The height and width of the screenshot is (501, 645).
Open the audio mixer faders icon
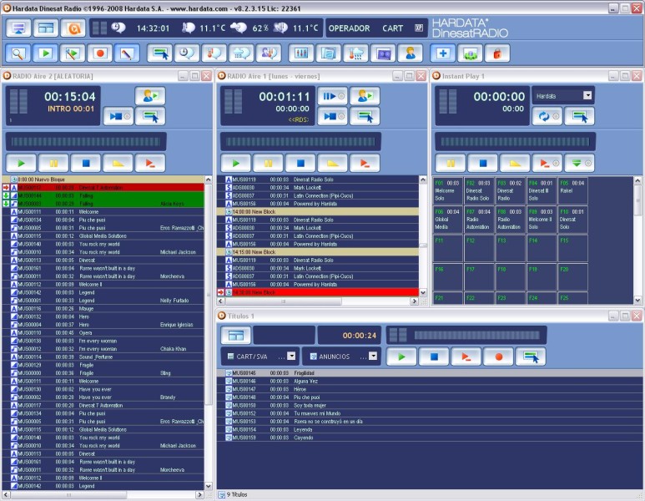coord(301,53)
